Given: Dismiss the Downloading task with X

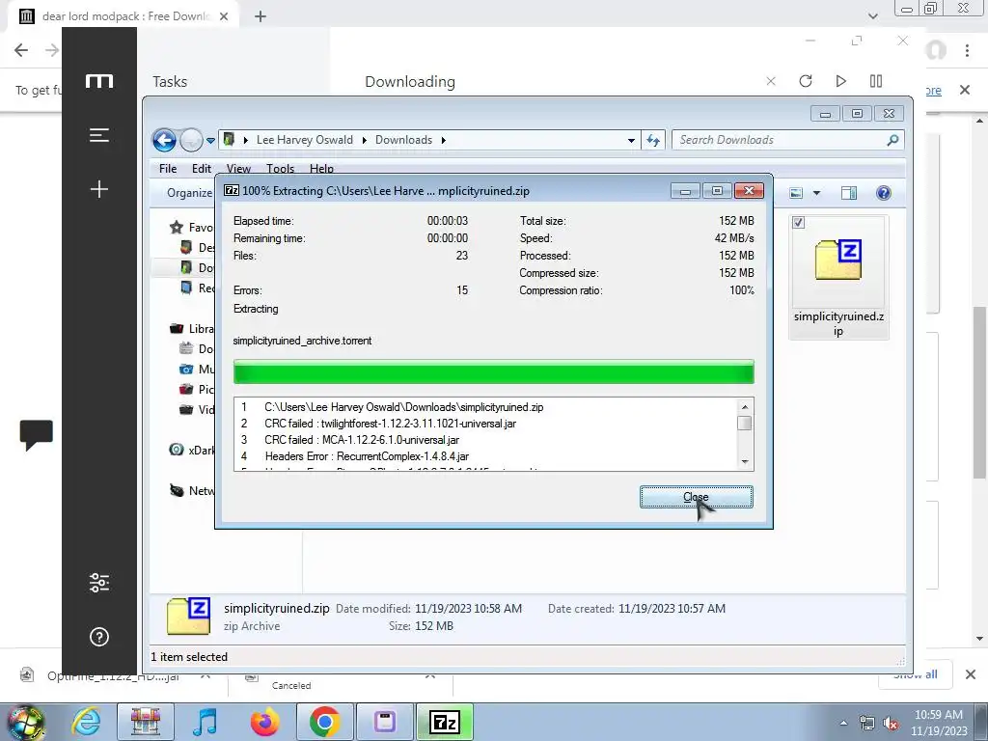Looking at the screenshot, I should tap(771, 81).
